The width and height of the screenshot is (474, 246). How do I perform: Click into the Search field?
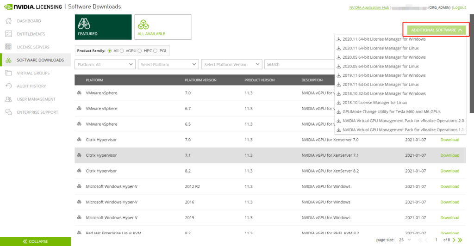click(x=299, y=64)
